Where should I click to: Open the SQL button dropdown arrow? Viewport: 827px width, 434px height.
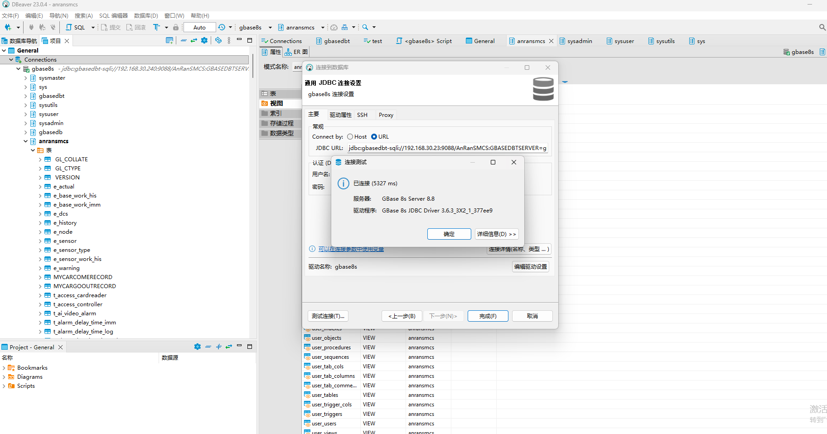click(93, 27)
